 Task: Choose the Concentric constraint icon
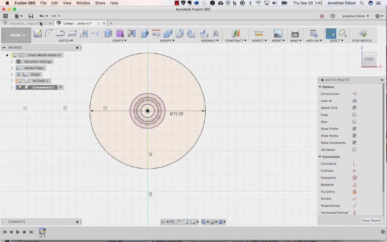tap(354, 178)
